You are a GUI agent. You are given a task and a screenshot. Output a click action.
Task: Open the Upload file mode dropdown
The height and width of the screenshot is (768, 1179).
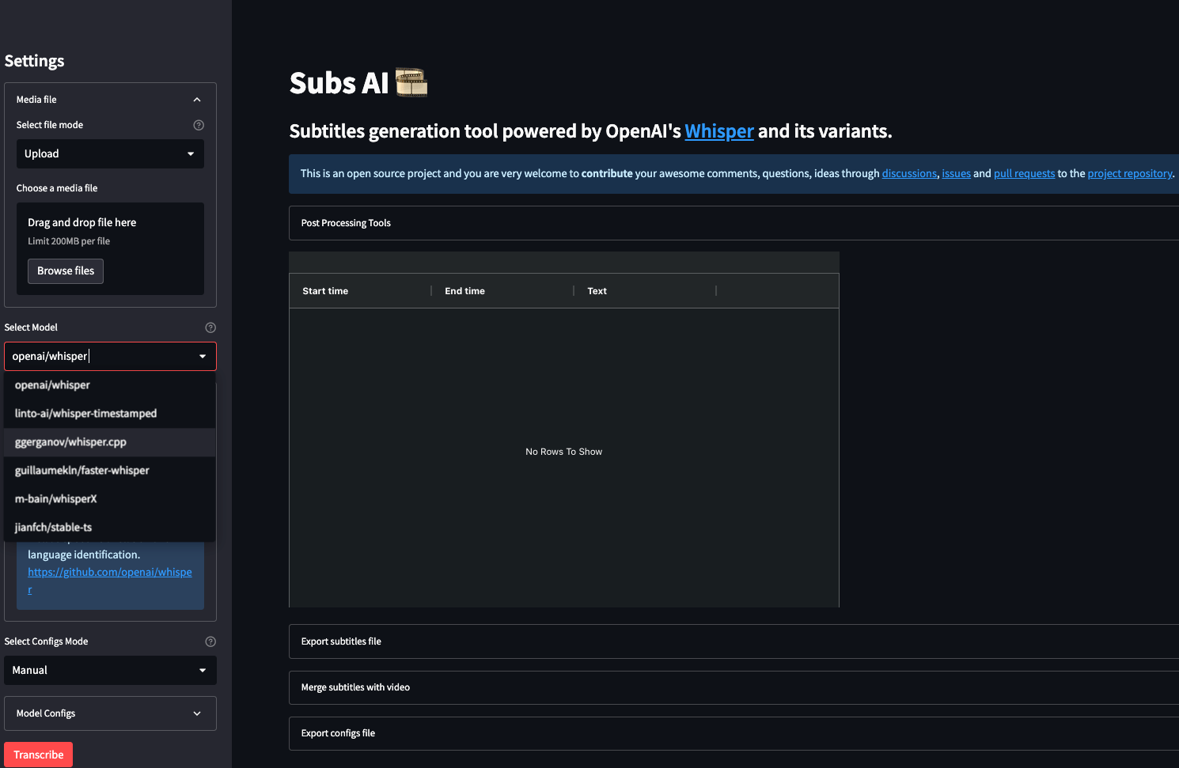pyautogui.click(x=110, y=153)
